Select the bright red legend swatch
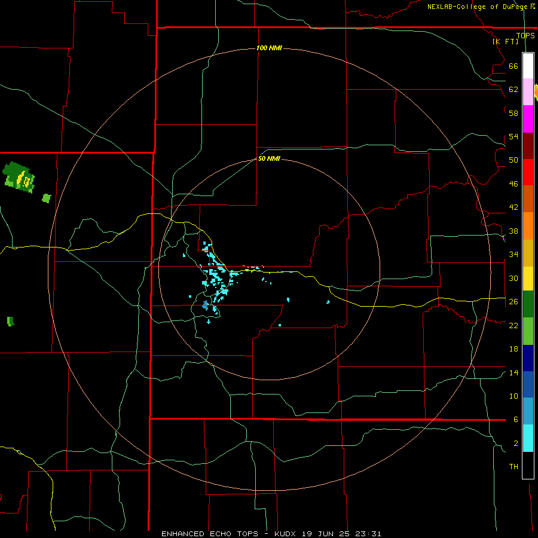 tap(528, 172)
